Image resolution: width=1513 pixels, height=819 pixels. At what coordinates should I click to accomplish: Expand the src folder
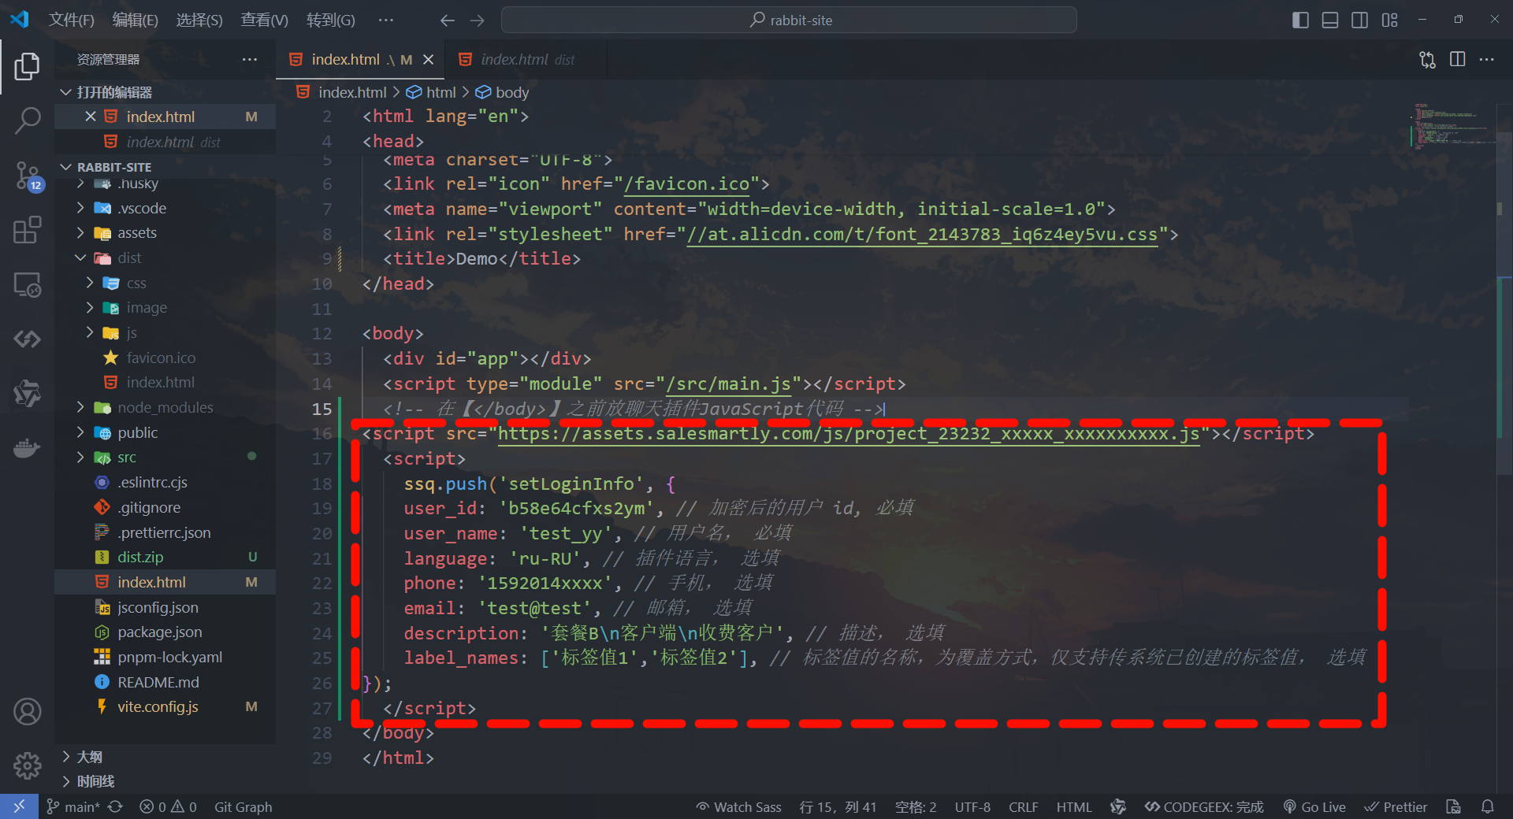coord(127,458)
